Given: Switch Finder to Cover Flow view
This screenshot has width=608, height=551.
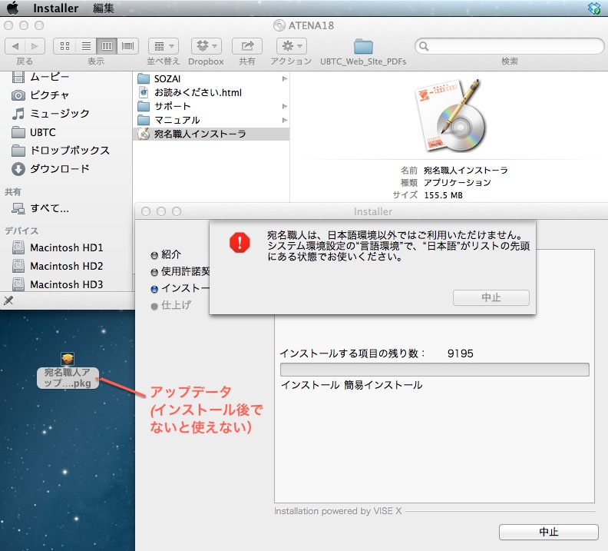Looking at the screenshot, I should pyautogui.click(x=127, y=46).
